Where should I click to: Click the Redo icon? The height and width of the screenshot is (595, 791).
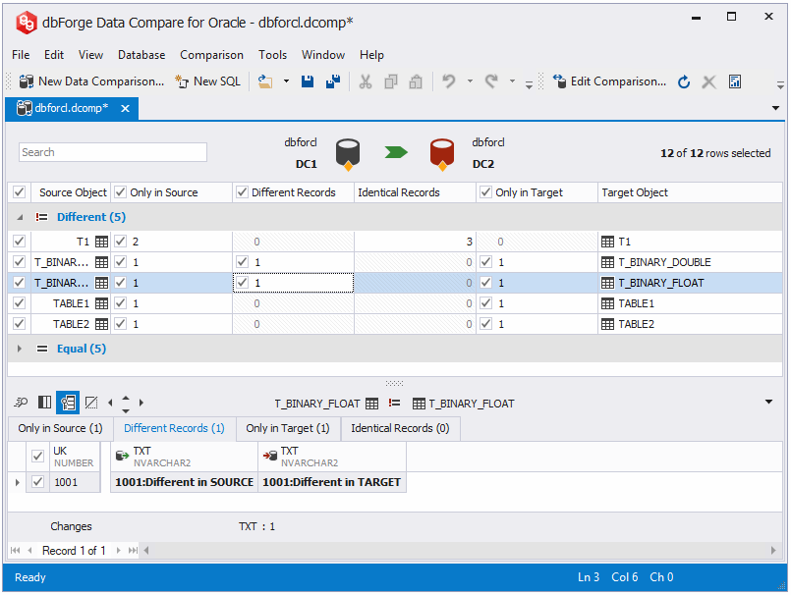(491, 81)
